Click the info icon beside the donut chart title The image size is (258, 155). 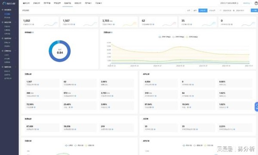tap(33, 33)
